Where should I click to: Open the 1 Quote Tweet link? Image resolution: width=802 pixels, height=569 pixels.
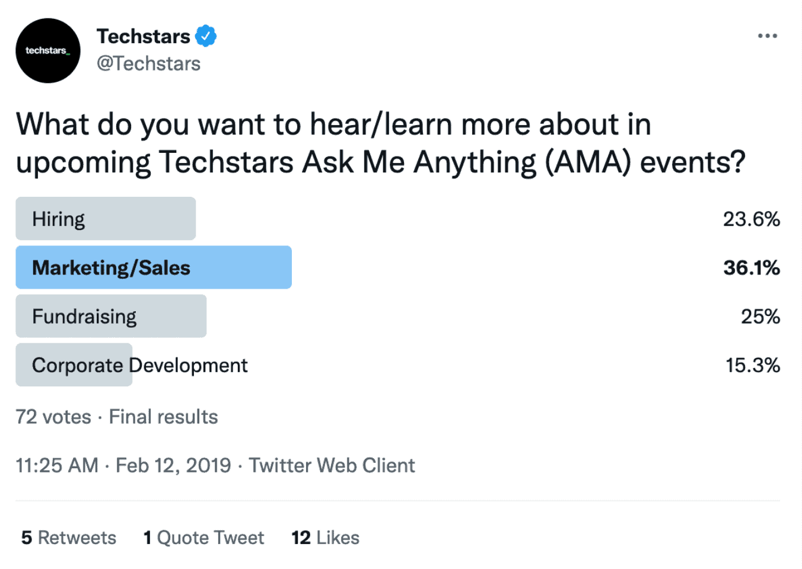pyautogui.click(x=203, y=538)
